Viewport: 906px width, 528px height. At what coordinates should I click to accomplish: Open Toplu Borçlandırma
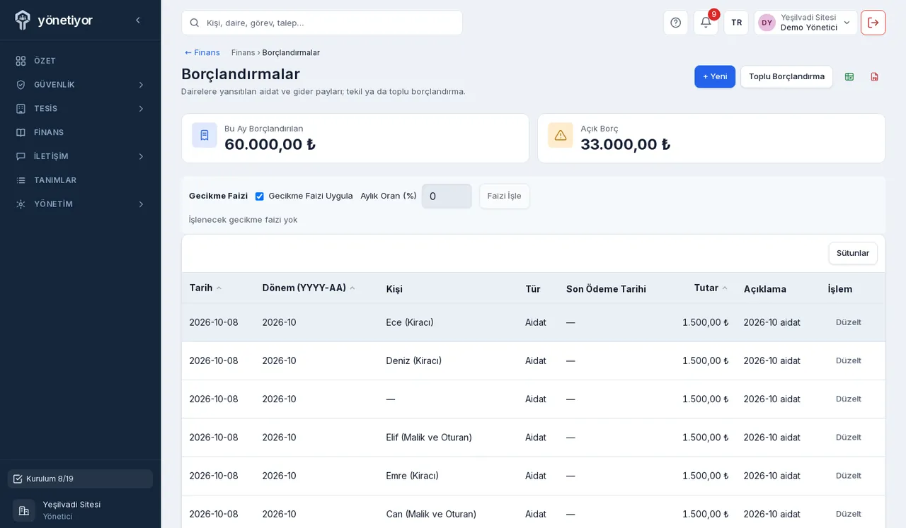[x=786, y=76]
